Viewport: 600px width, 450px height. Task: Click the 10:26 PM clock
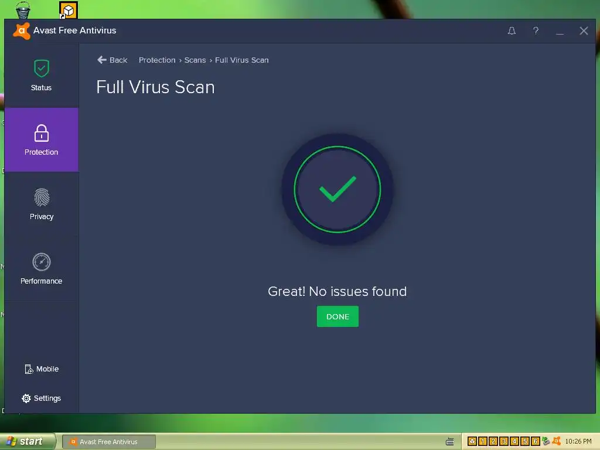[578, 442]
